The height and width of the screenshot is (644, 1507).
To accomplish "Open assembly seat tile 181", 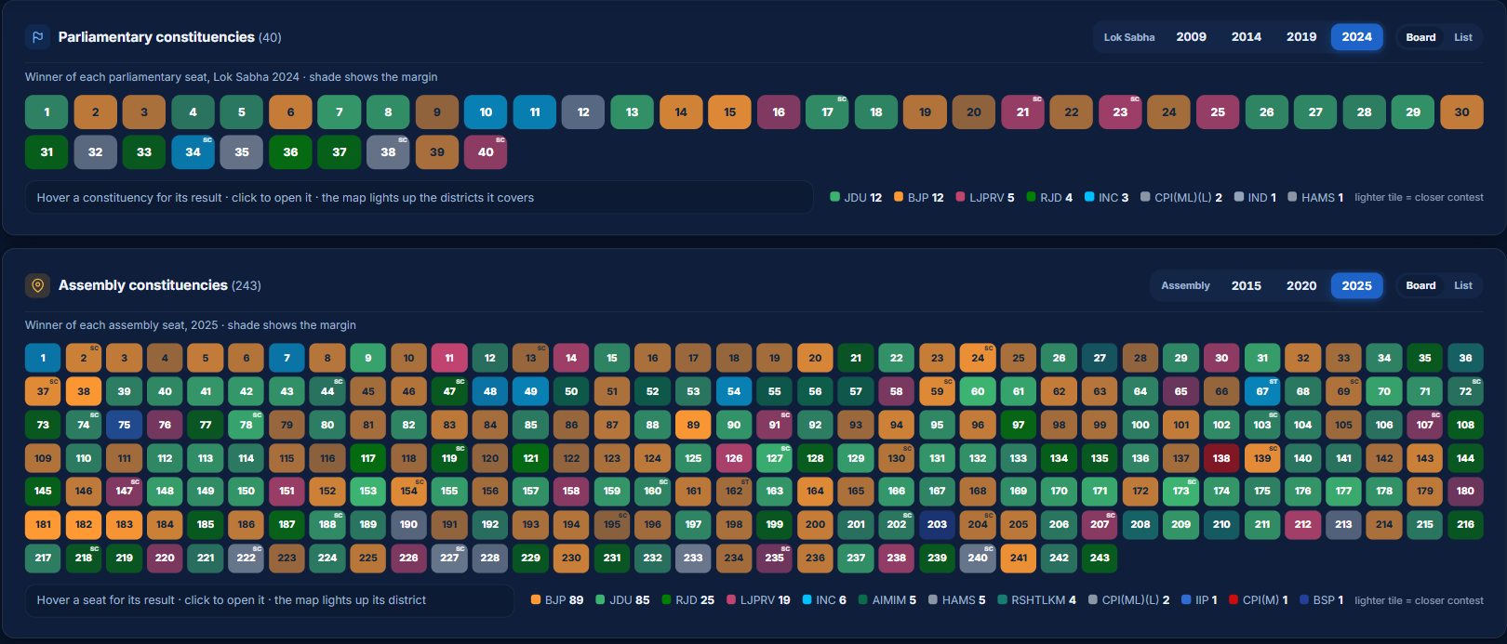I will (43, 525).
